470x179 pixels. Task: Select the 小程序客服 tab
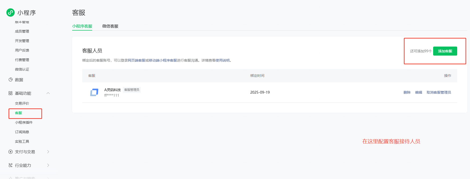pos(82,26)
